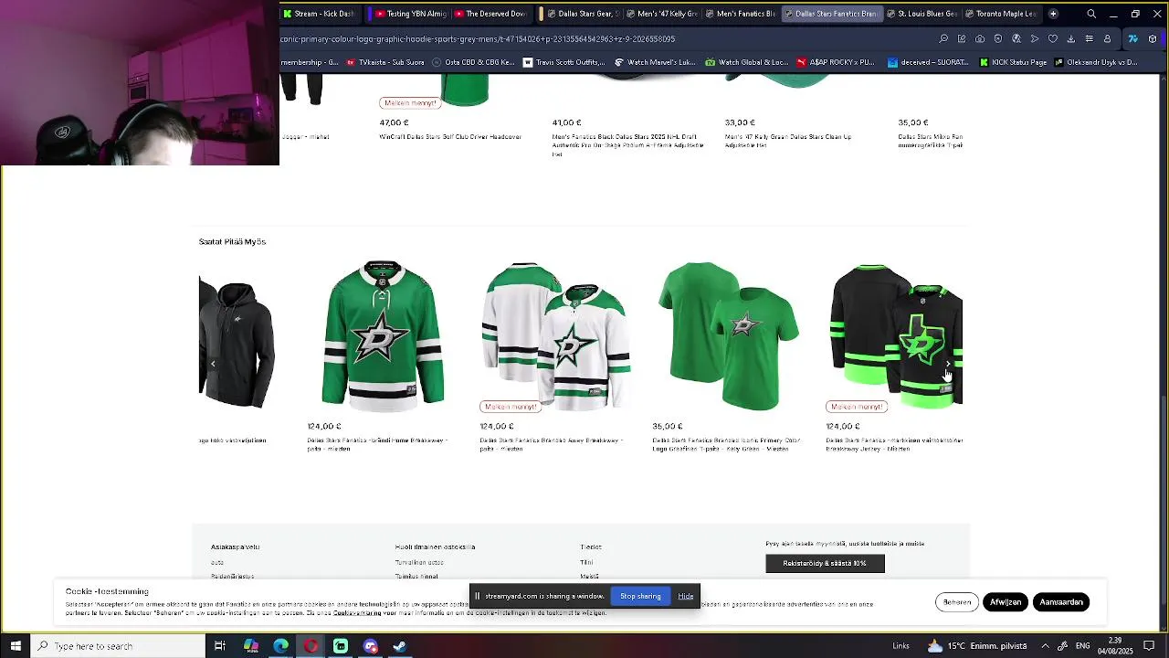This screenshot has height=658, width=1169.
Task: Open the Windows Start menu
Action: tap(16, 646)
